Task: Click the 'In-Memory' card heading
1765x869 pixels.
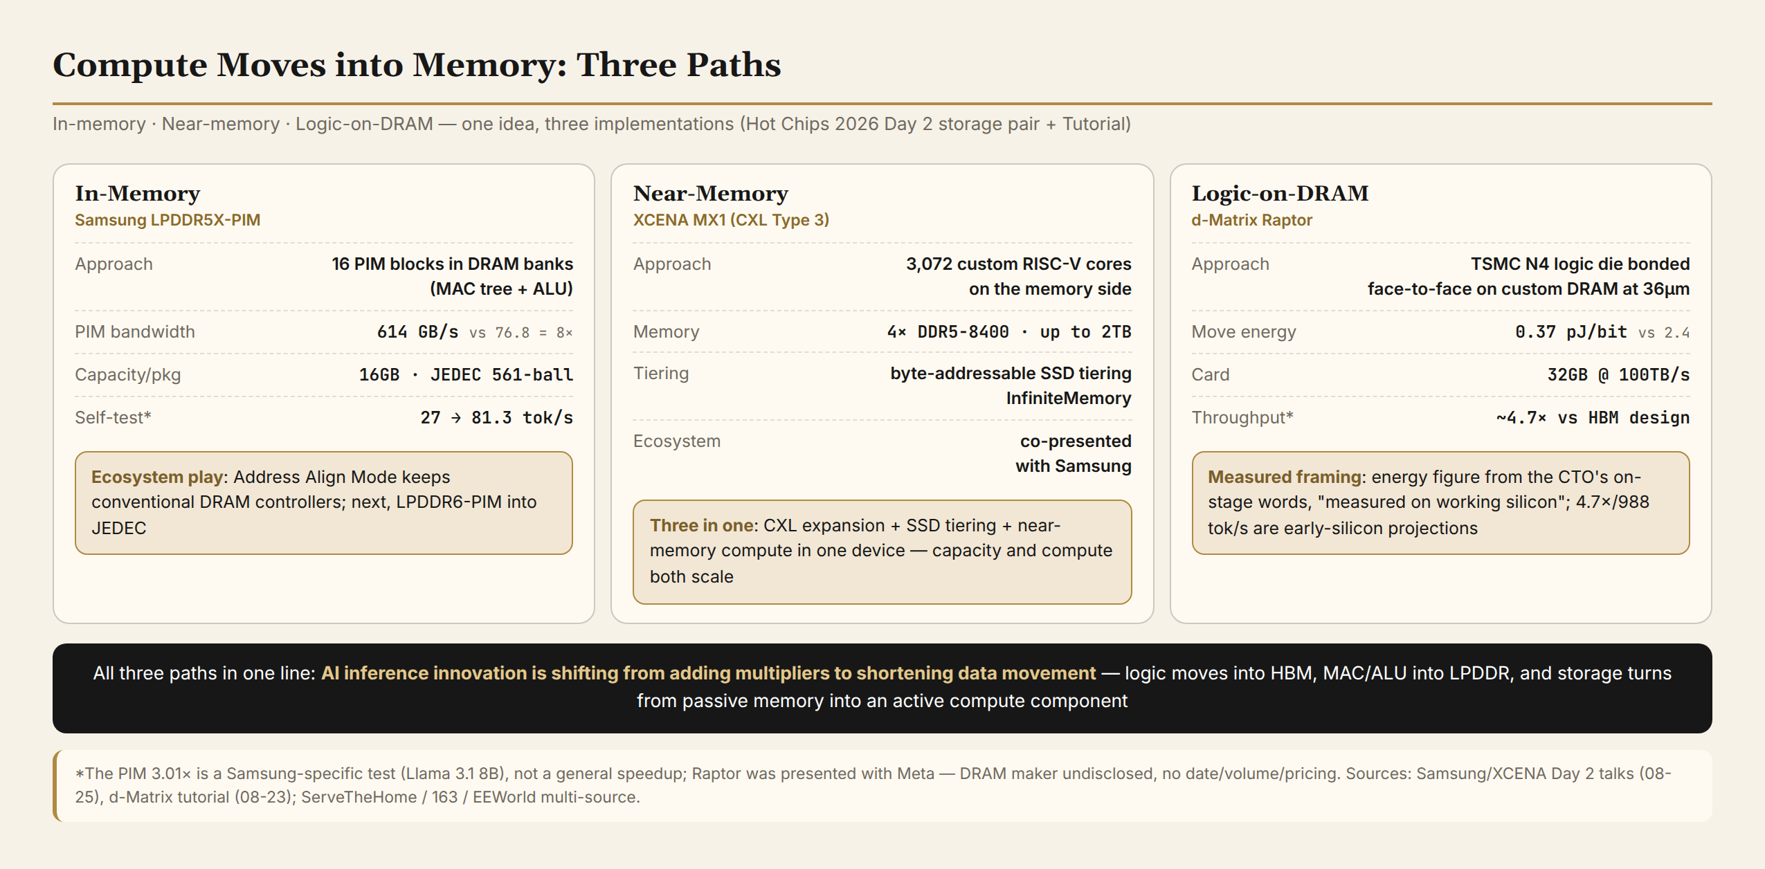Action: coord(138,193)
